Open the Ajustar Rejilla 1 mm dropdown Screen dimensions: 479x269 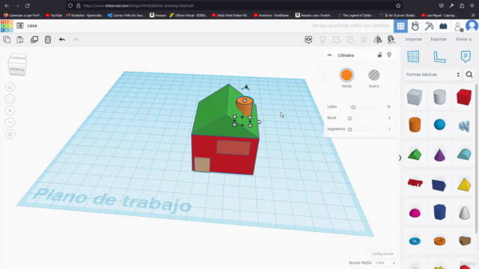coord(385,263)
